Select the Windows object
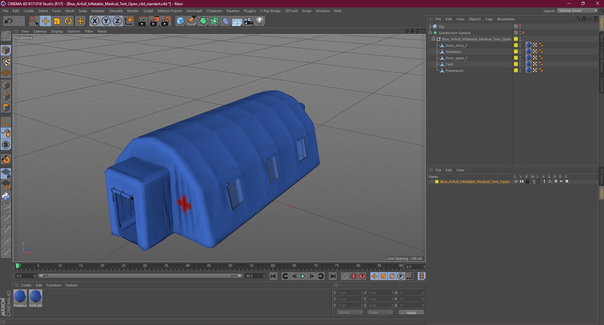 pyautogui.click(x=453, y=52)
